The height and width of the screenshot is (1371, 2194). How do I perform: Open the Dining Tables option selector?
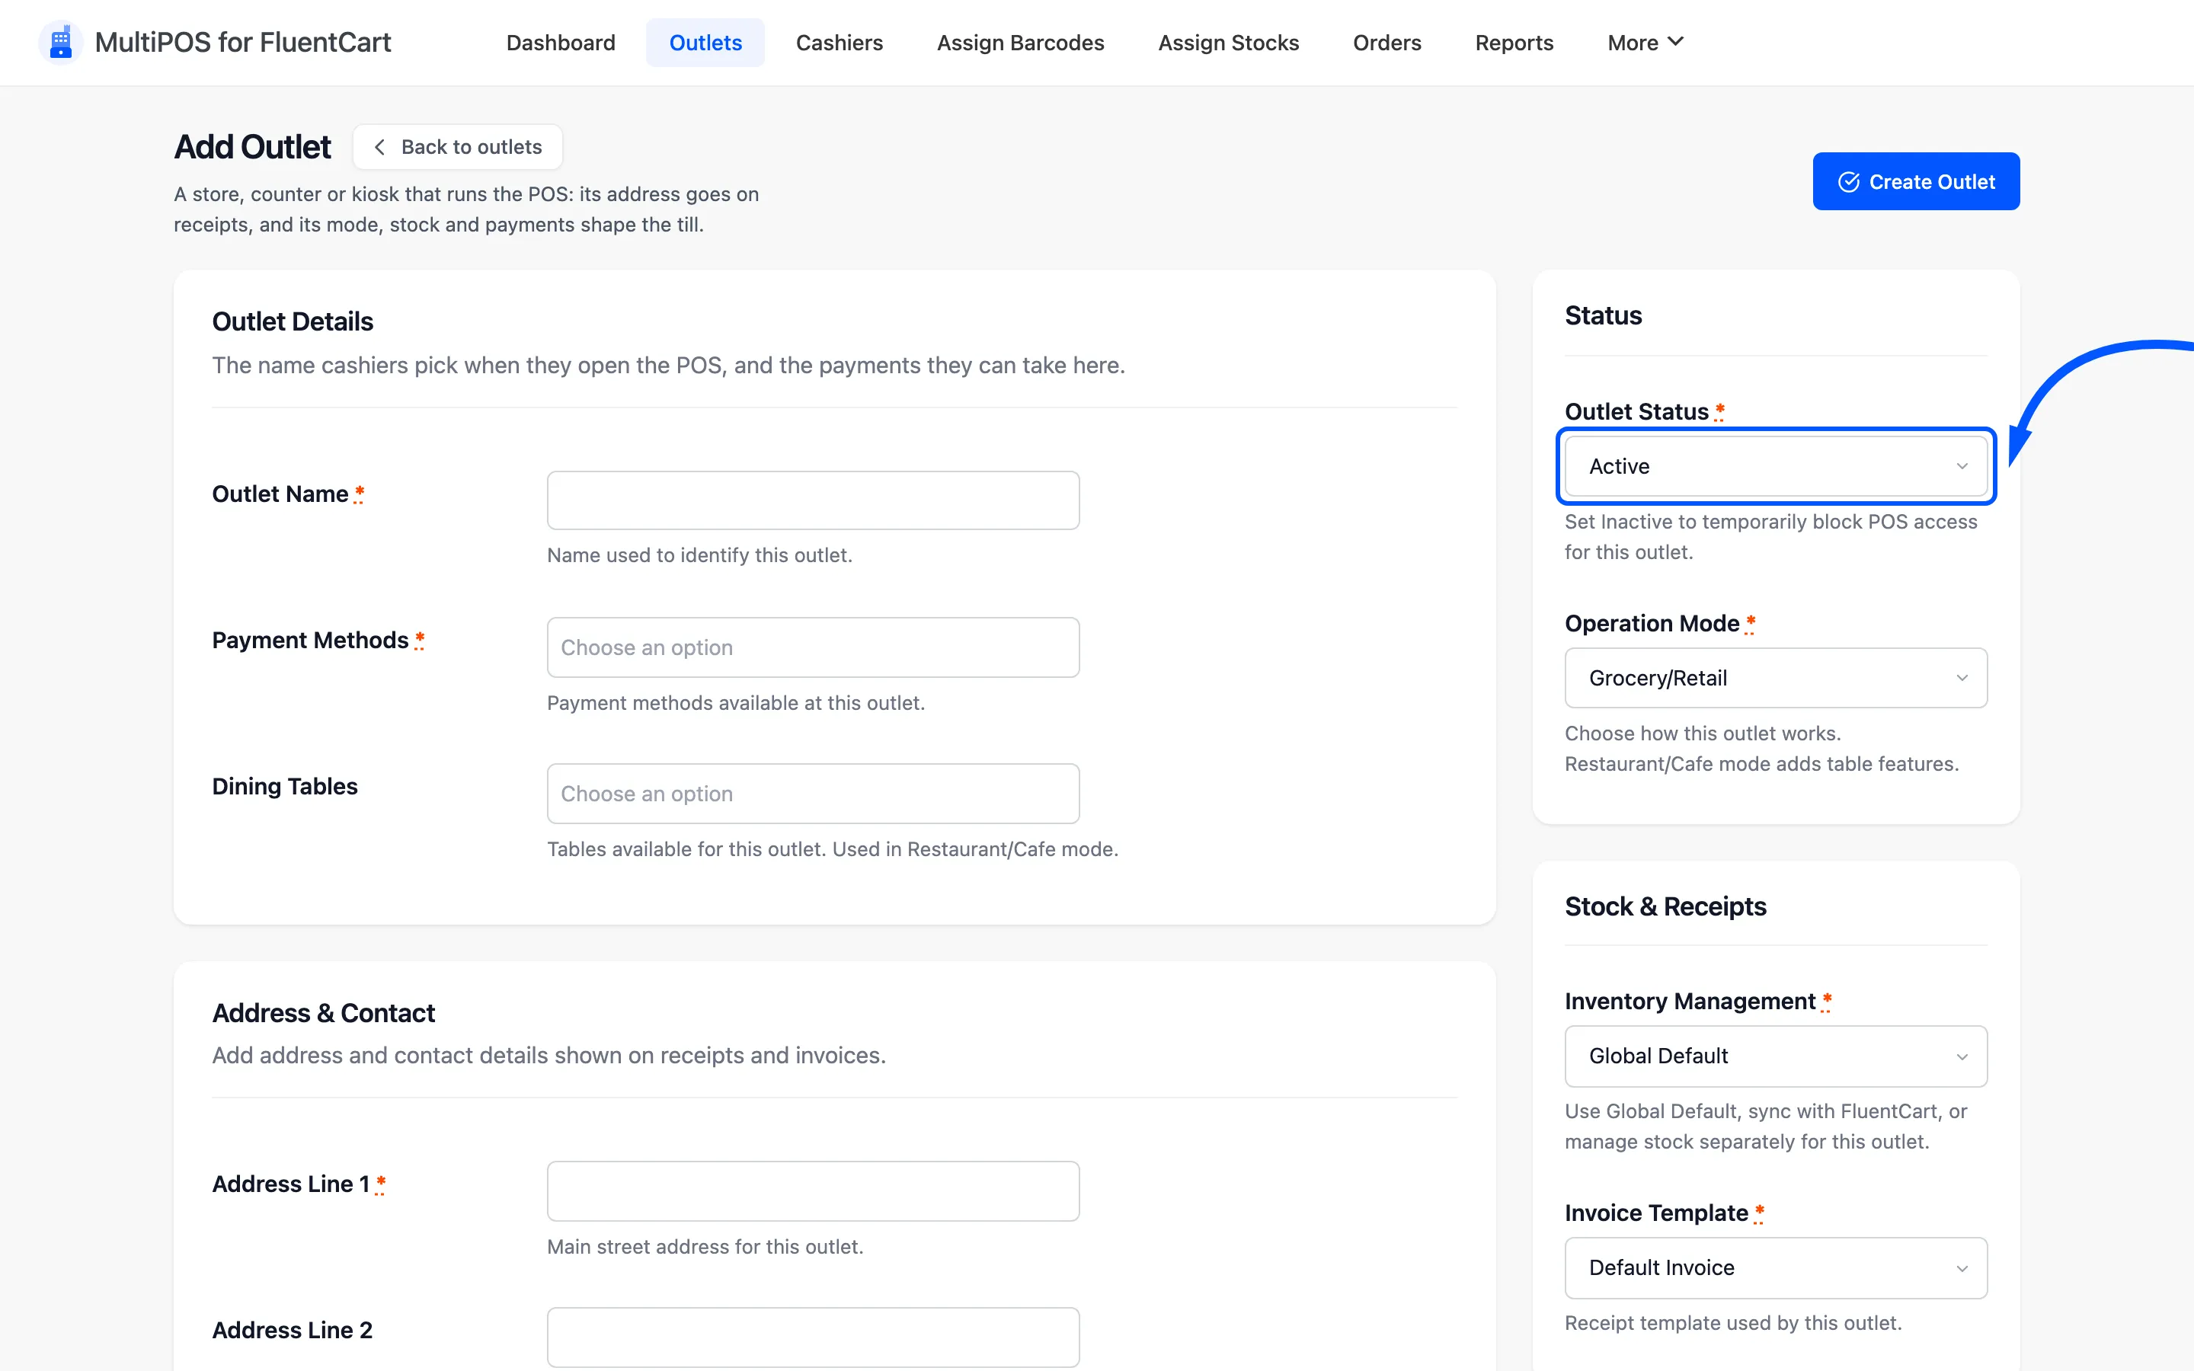(814, 794)
